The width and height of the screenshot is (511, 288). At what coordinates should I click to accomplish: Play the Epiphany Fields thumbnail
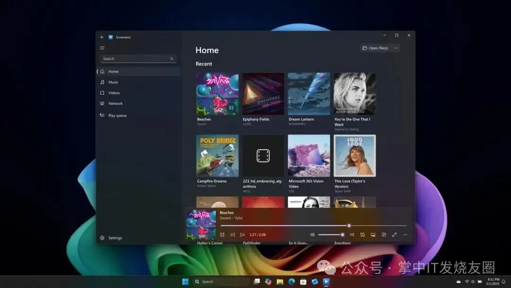(x=264, y=94)
